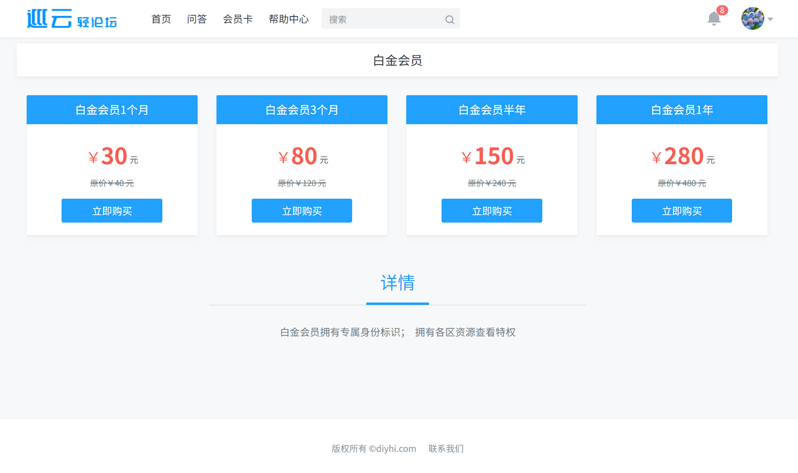
Task: Open 帮助中心 from the navigation
Action: [x=289, y=19]
